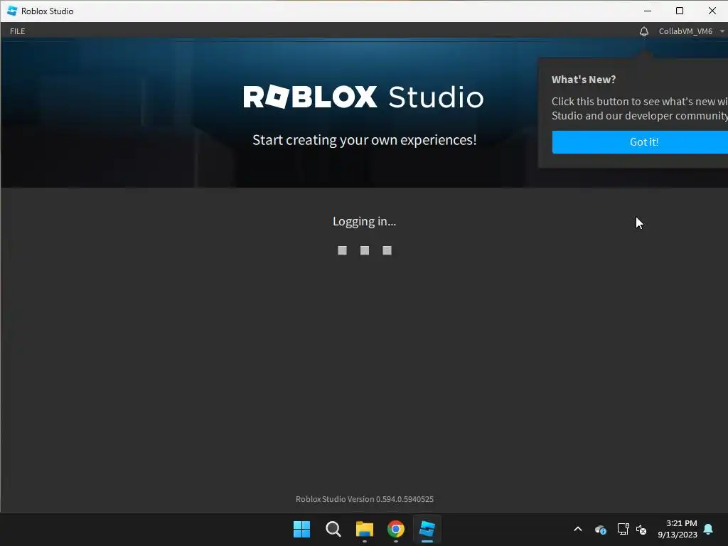The width and height of the screenshot is (728, 546).
Task: Click the Roblox Studio title bar icon
Action: click(x=12, y=11)
